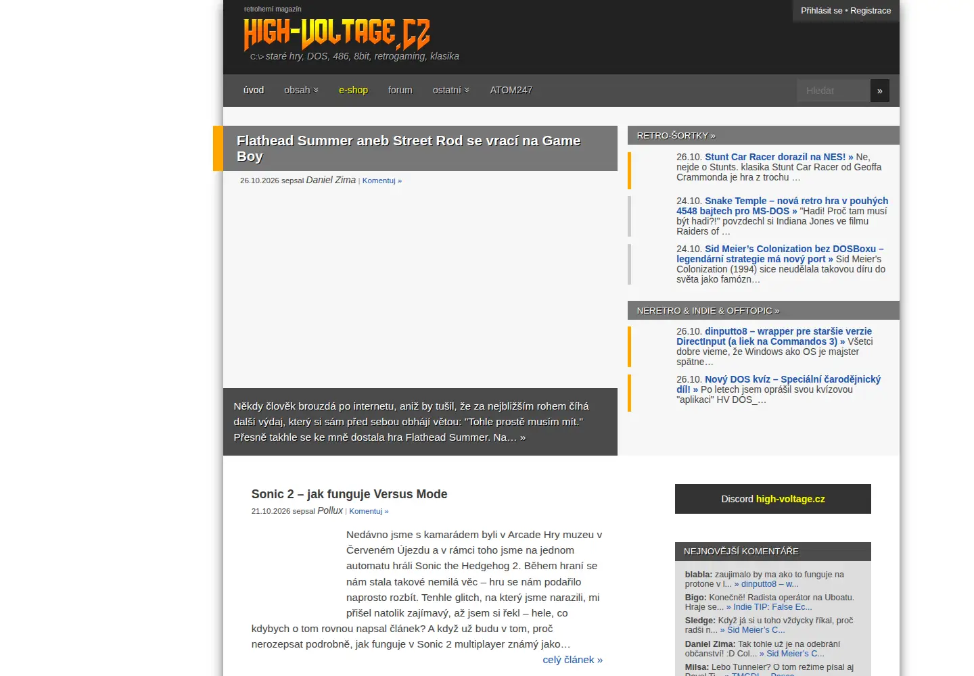Expand the ostatní dropdown menu
The image size is (974, 676).
click(x=451, y=90)
